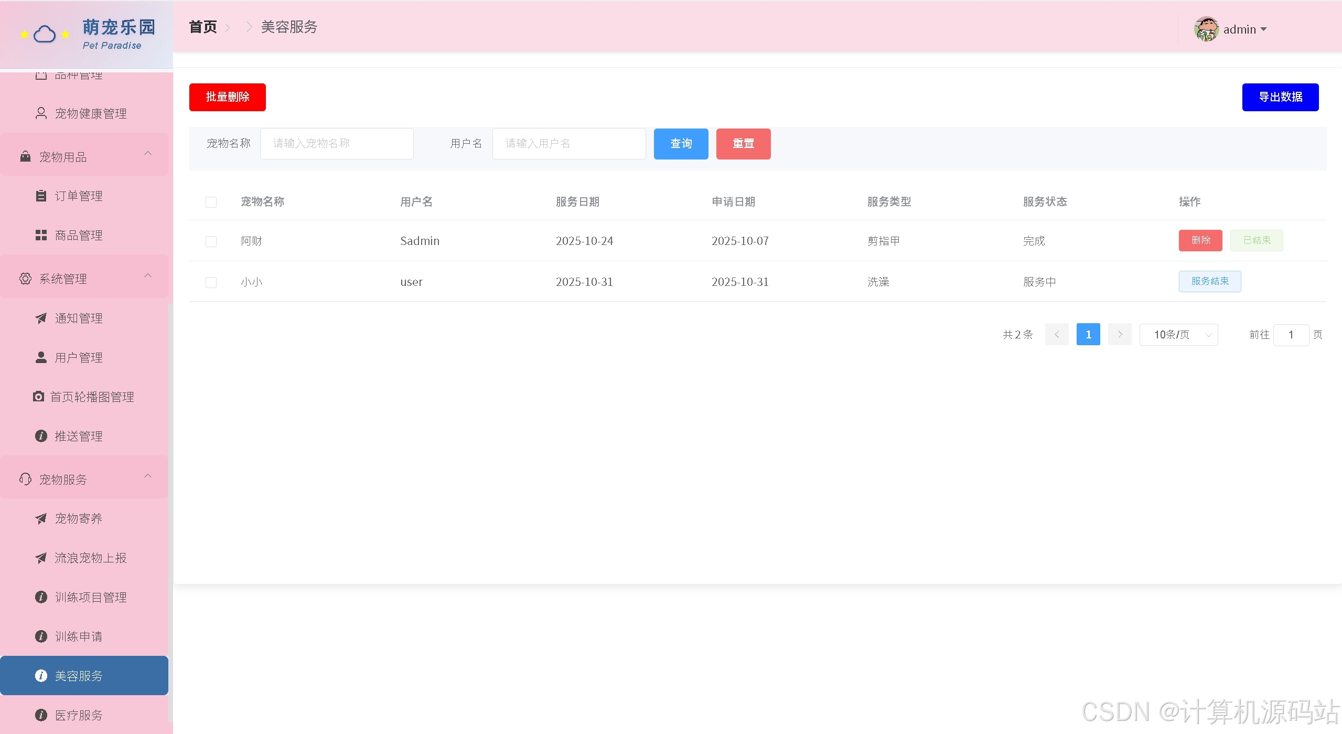The image size is (1342, 734).
Task: Click the camera icon beside 首页轮播图管理
Action: [38, 397]
